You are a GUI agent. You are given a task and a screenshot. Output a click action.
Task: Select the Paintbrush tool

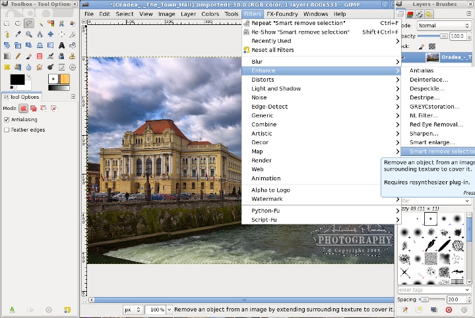(29, 56)
